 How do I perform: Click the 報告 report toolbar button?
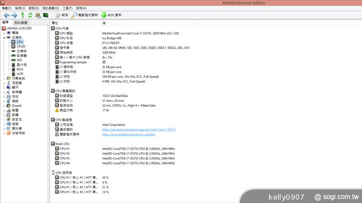click(x=62, y=15)
